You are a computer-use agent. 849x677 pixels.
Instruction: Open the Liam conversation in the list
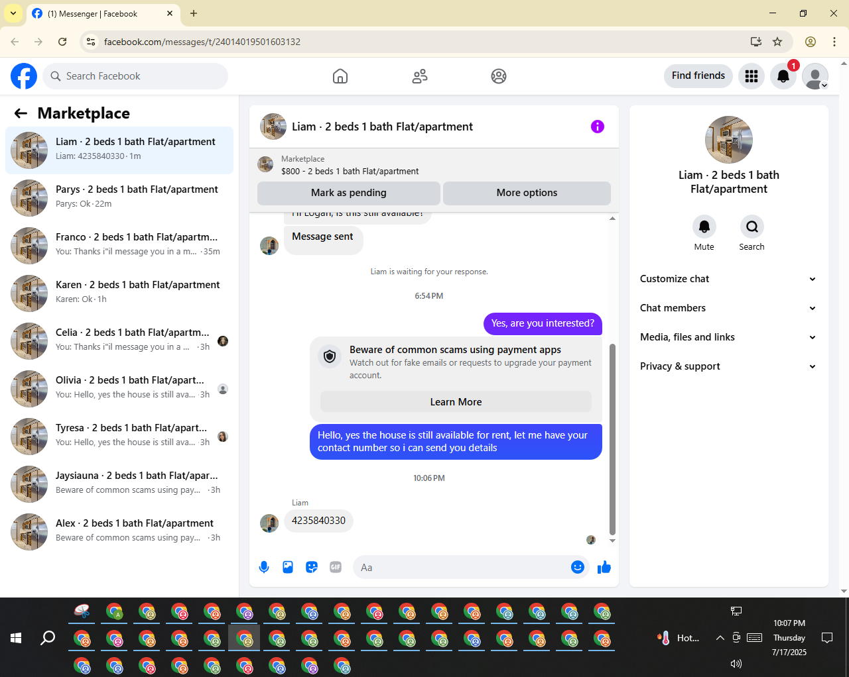tap(119, 150)
